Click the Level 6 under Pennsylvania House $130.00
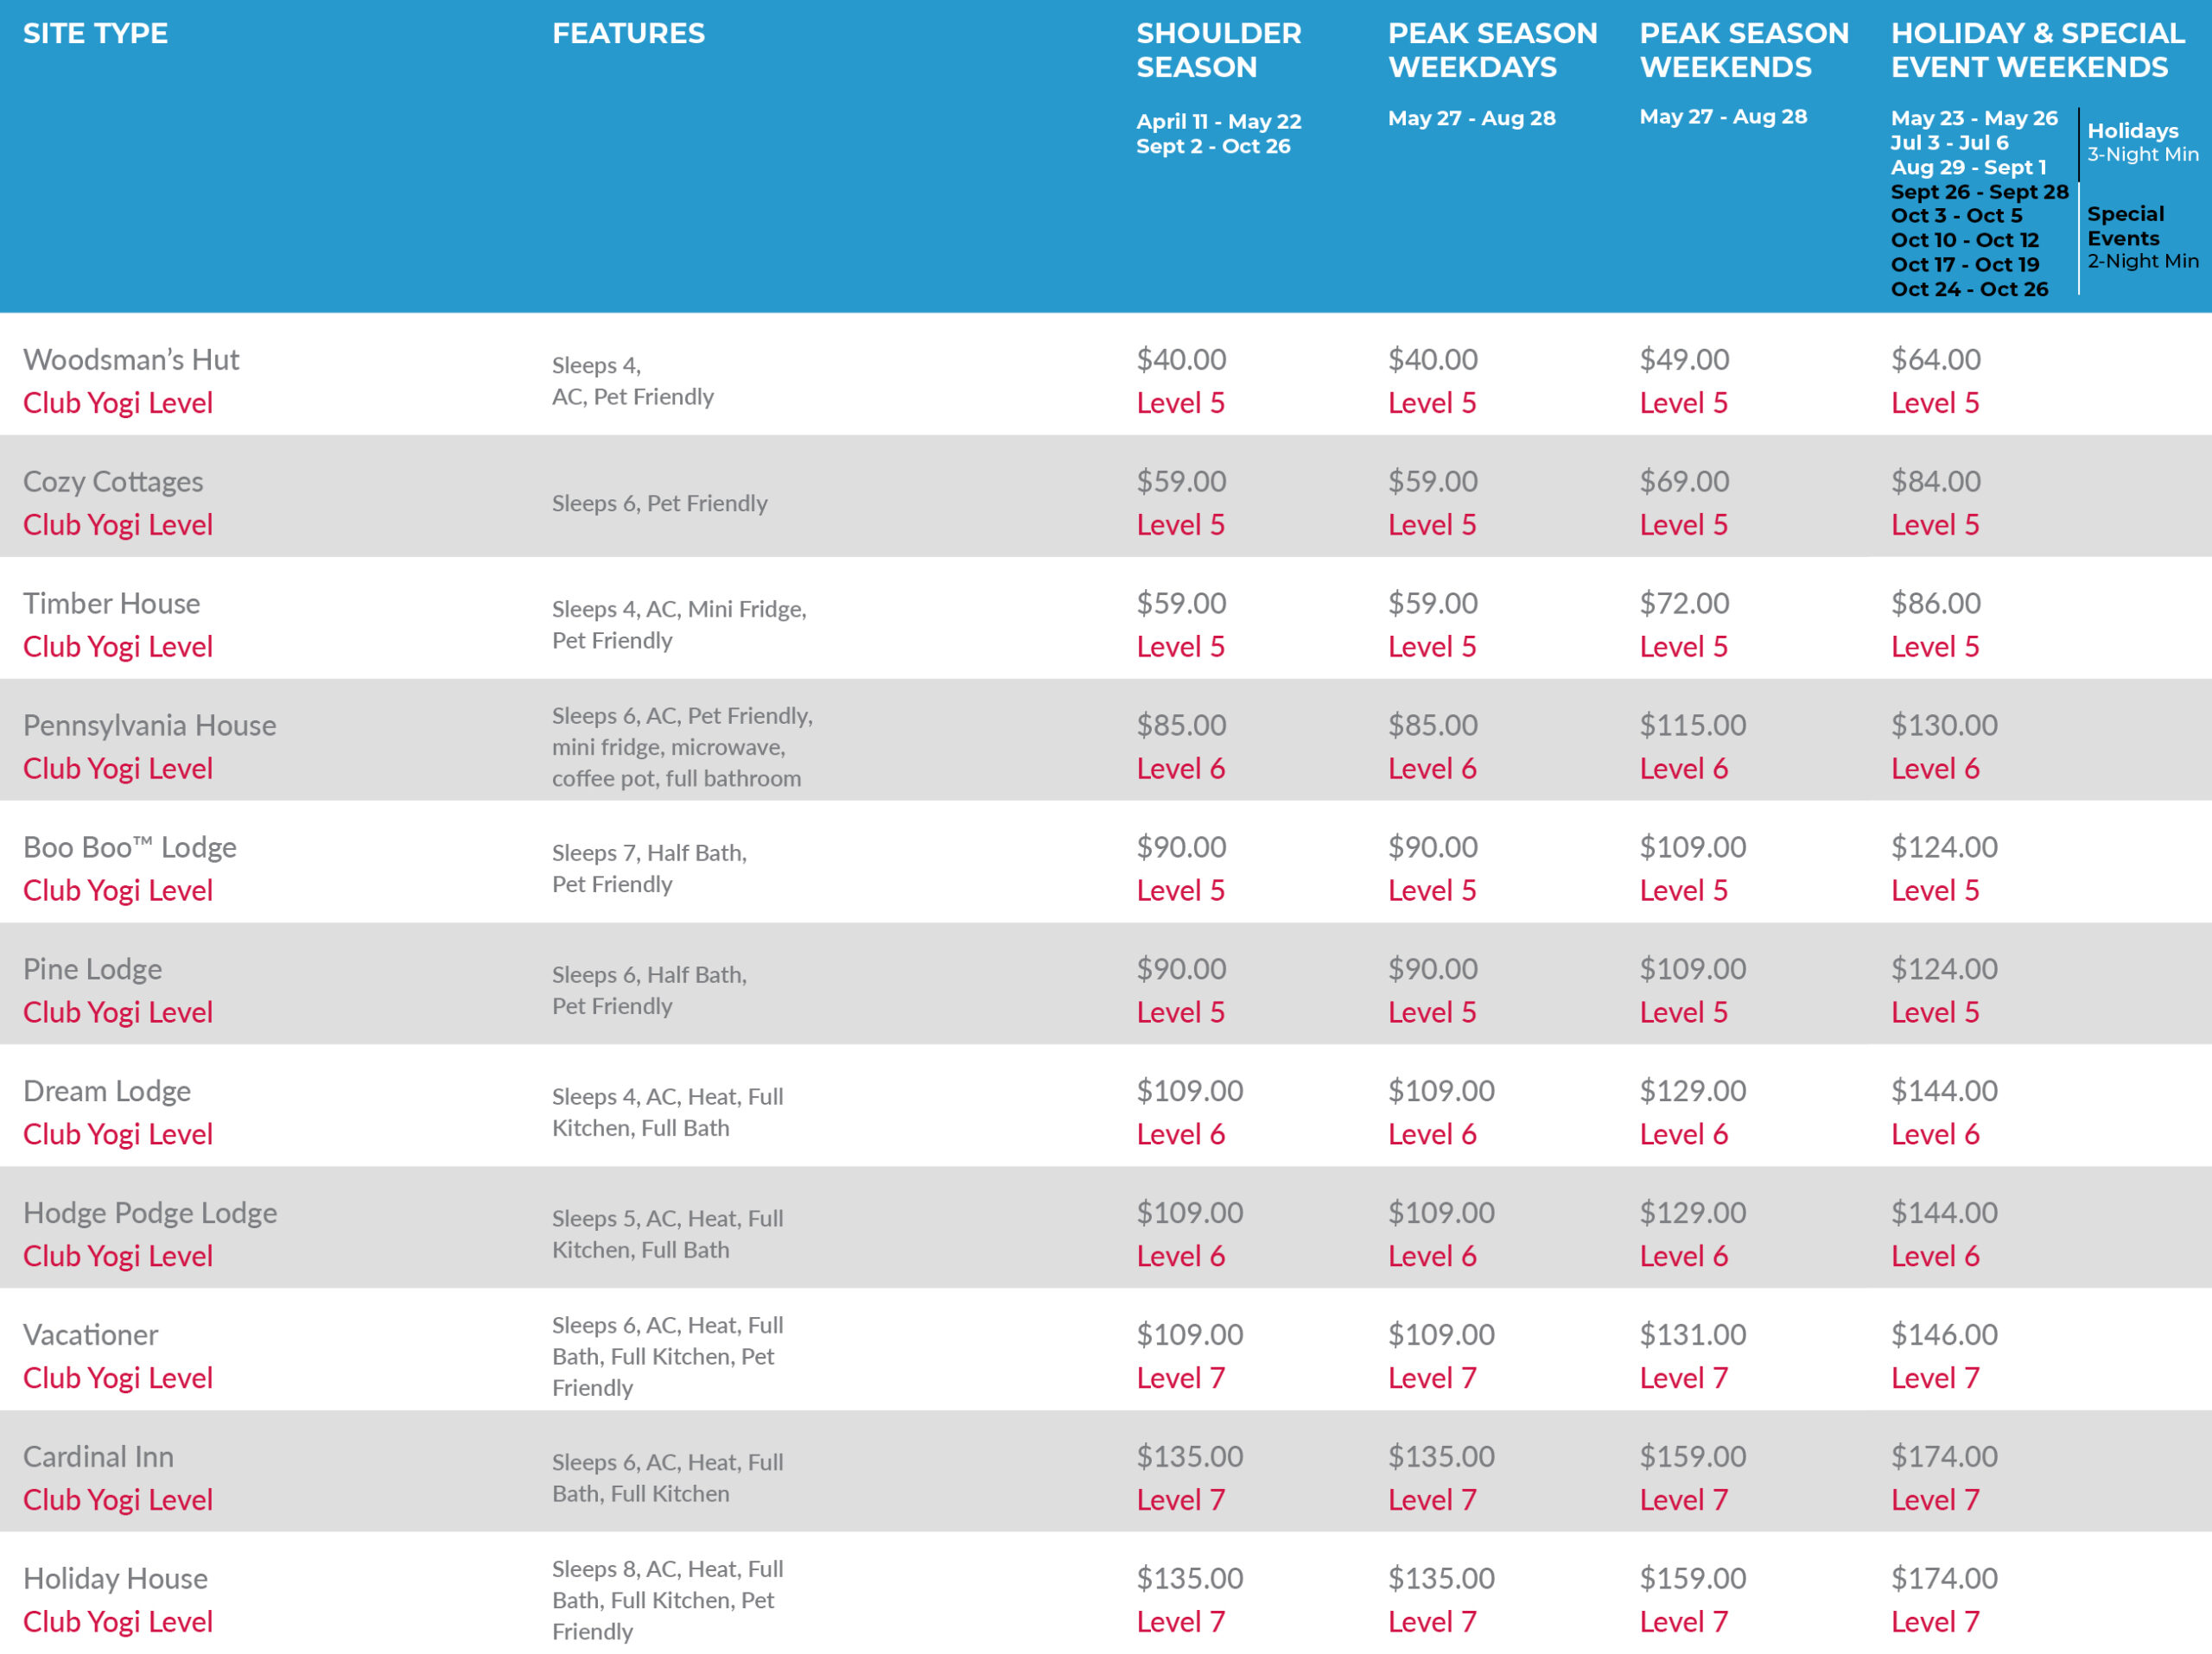Image resolution: width=2212 pixels, height=1654 pixels. [1934, 769]
